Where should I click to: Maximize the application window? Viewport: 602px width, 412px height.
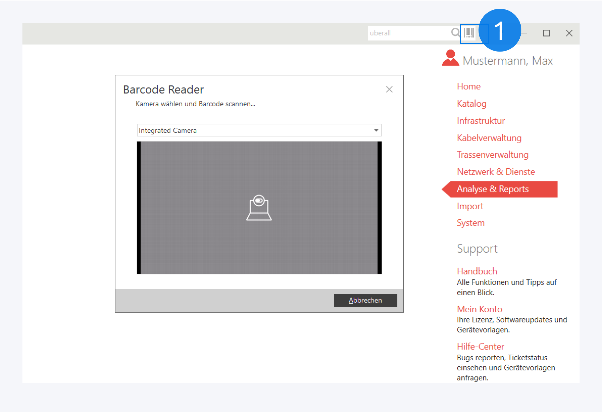coord(546,33)
